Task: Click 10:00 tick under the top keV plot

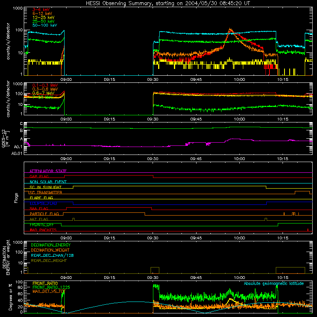Action: [239, 80]
